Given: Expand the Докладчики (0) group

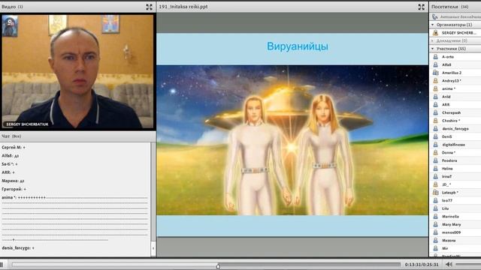Looking at the screenshot, I should (x=433, y=40).
